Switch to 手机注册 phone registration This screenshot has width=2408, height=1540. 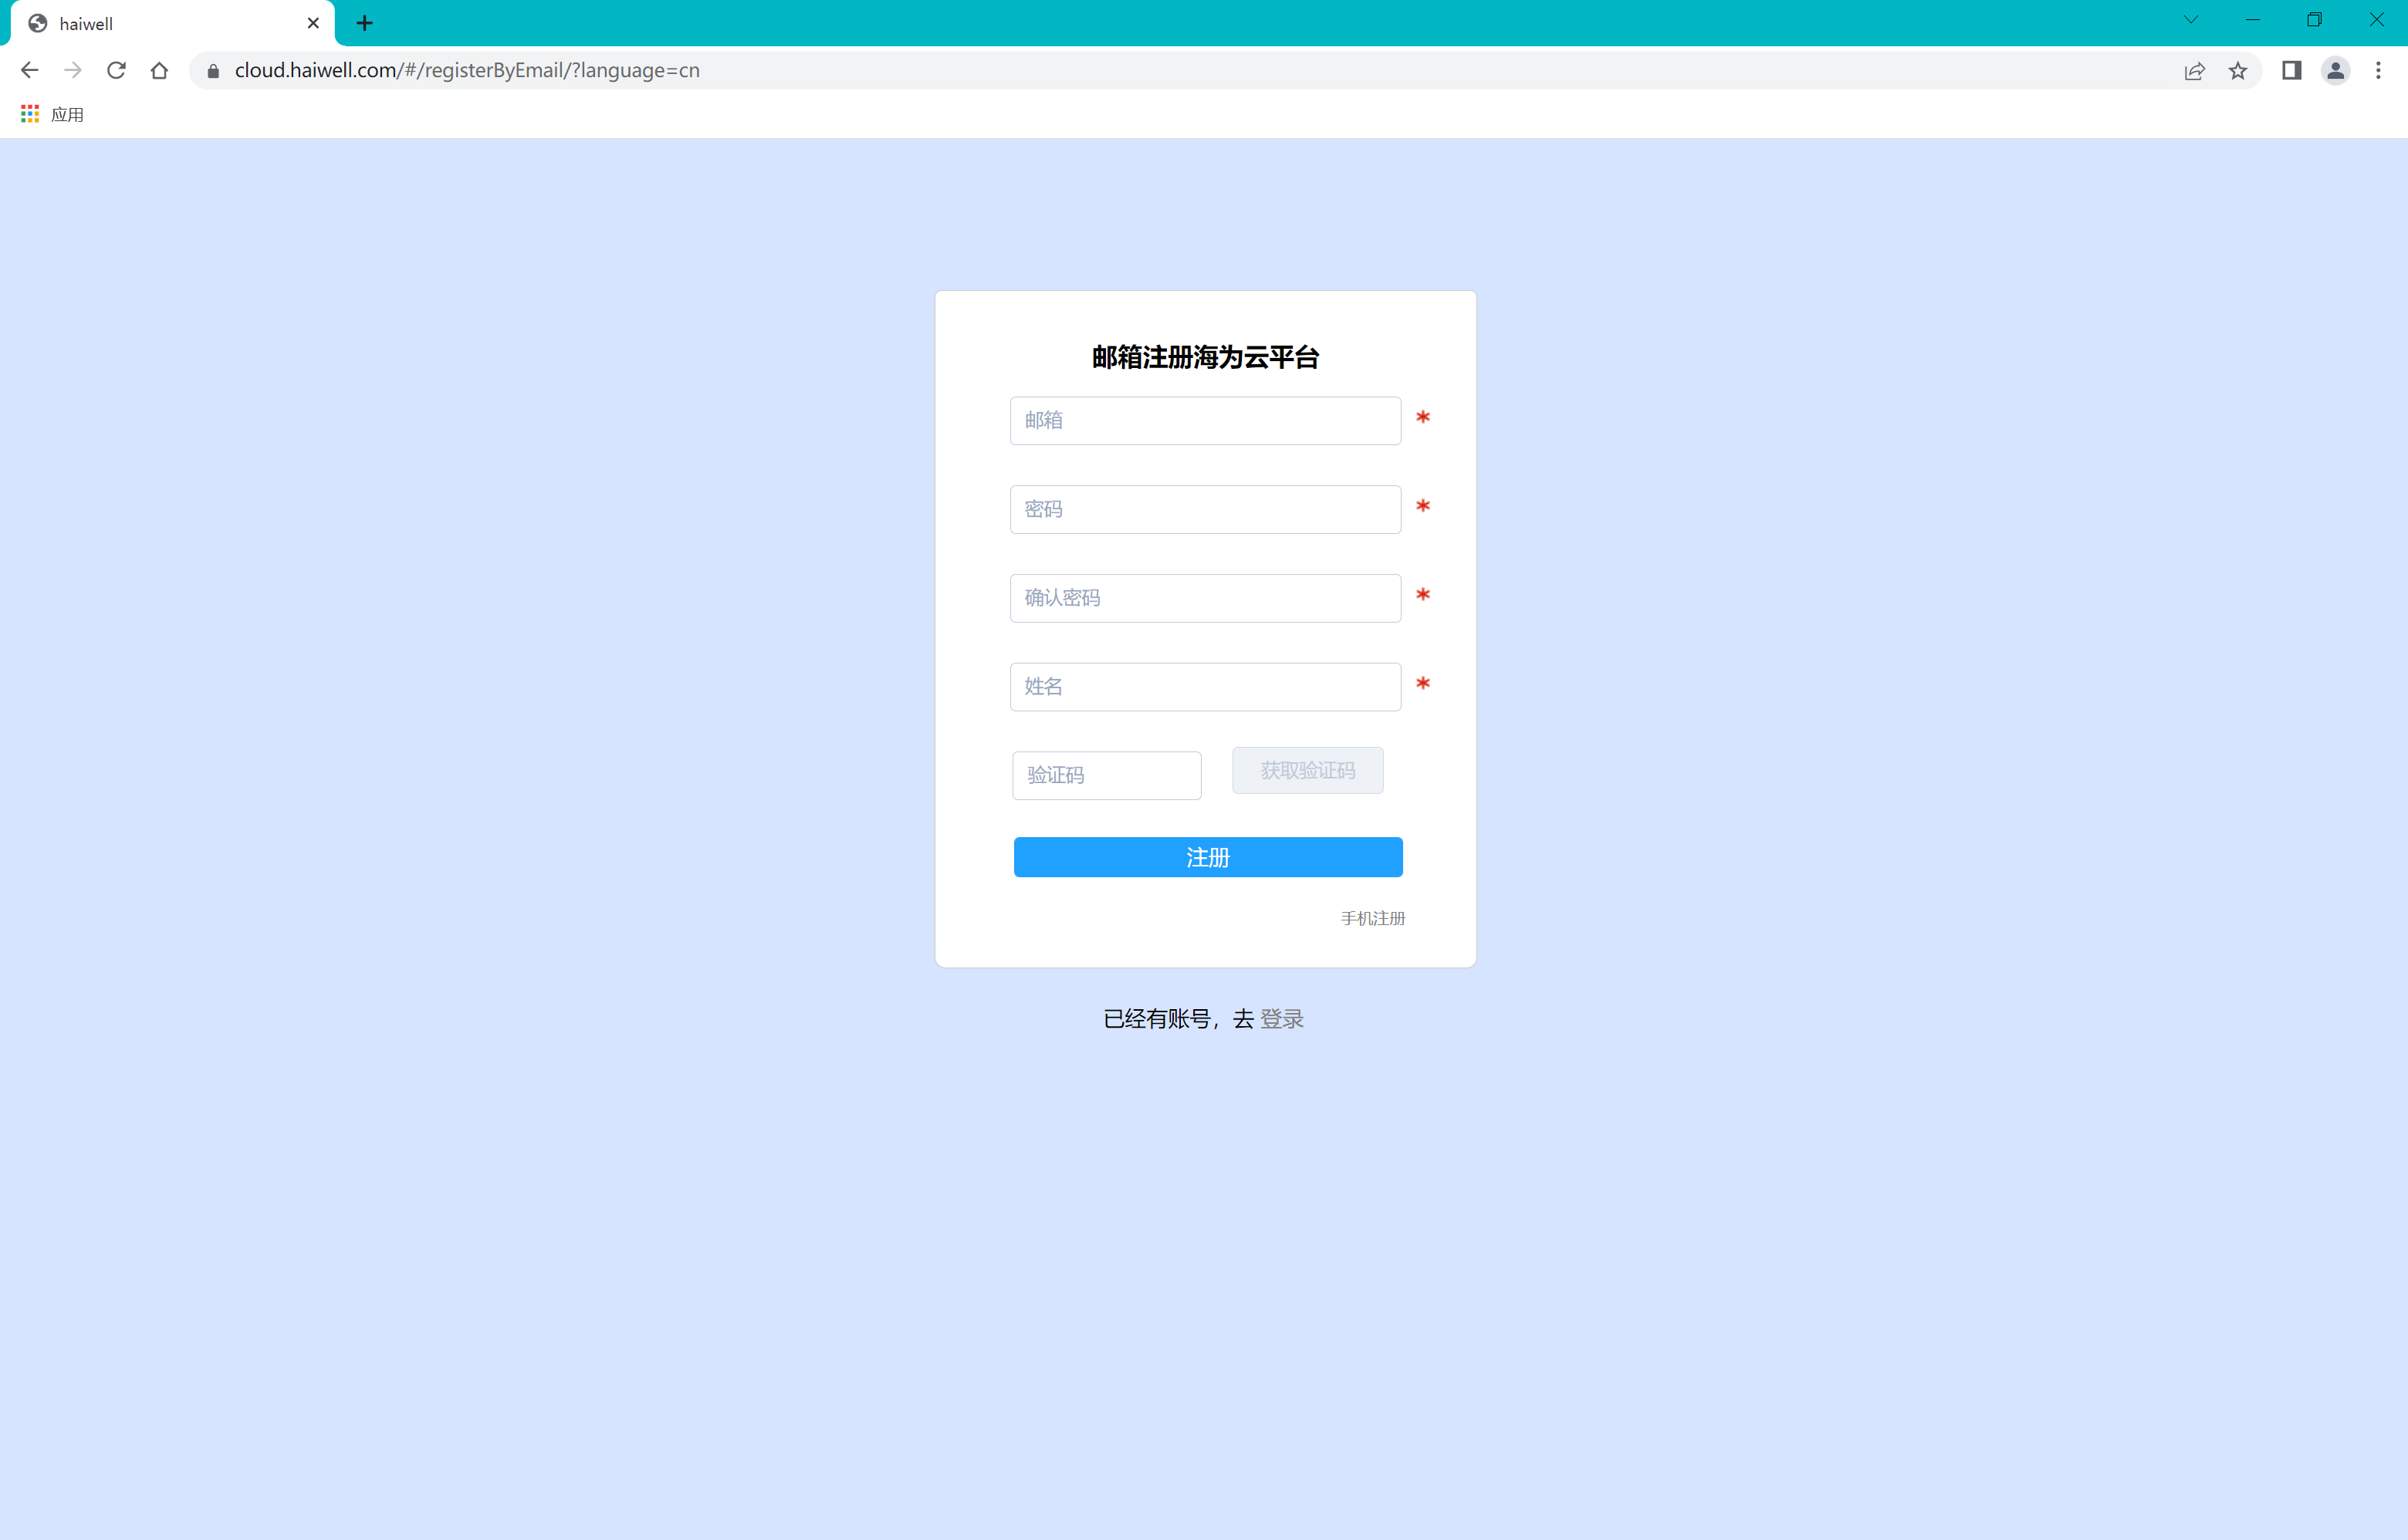point(1372,918)
